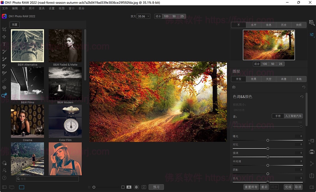Open the zoom level dropdown showing 35.06
The width and height of the screenshot is (316, 192).
[143, 16]
